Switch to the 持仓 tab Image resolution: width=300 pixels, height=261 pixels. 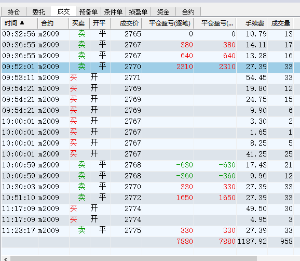[x=13, y=12]
